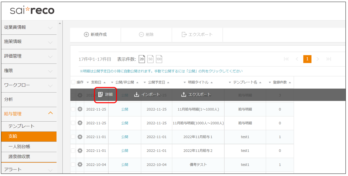Check the box for 2022年11月給与２ row
The width and height of the screenshot is (348, 176).
click(73, 151)
